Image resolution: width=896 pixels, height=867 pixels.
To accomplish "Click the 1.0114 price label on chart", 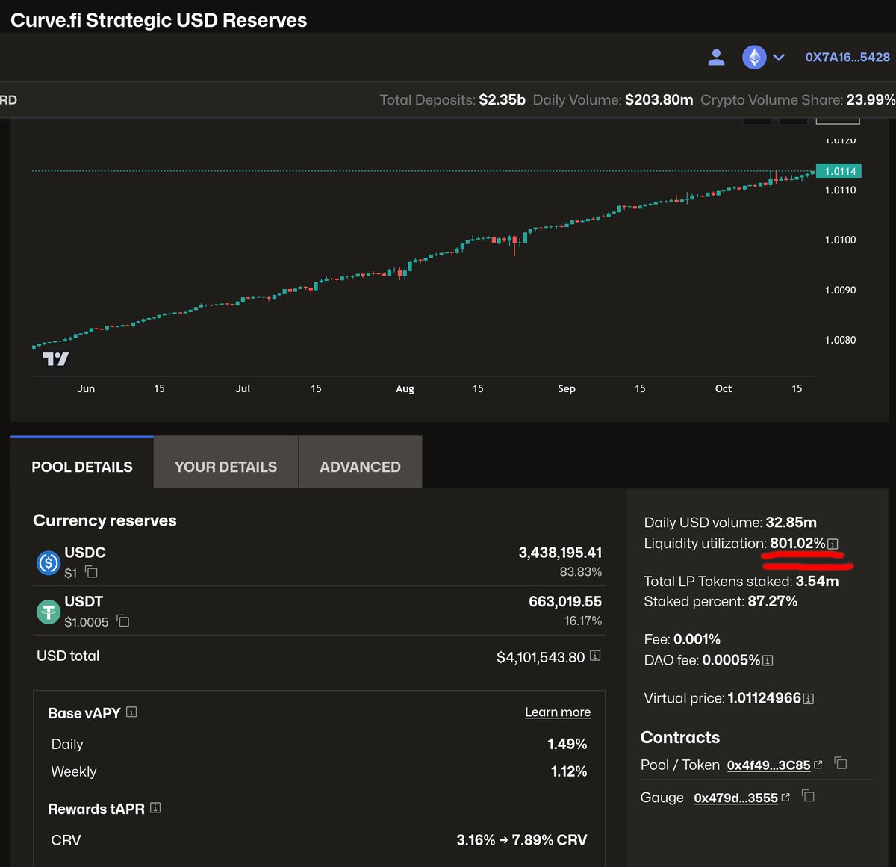I will pos(839,171).
